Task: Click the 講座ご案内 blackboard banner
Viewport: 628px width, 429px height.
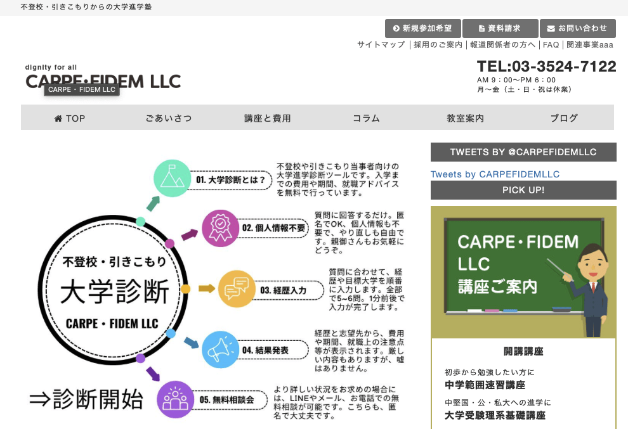Action: pyautogui.click(x=523, y=271)
